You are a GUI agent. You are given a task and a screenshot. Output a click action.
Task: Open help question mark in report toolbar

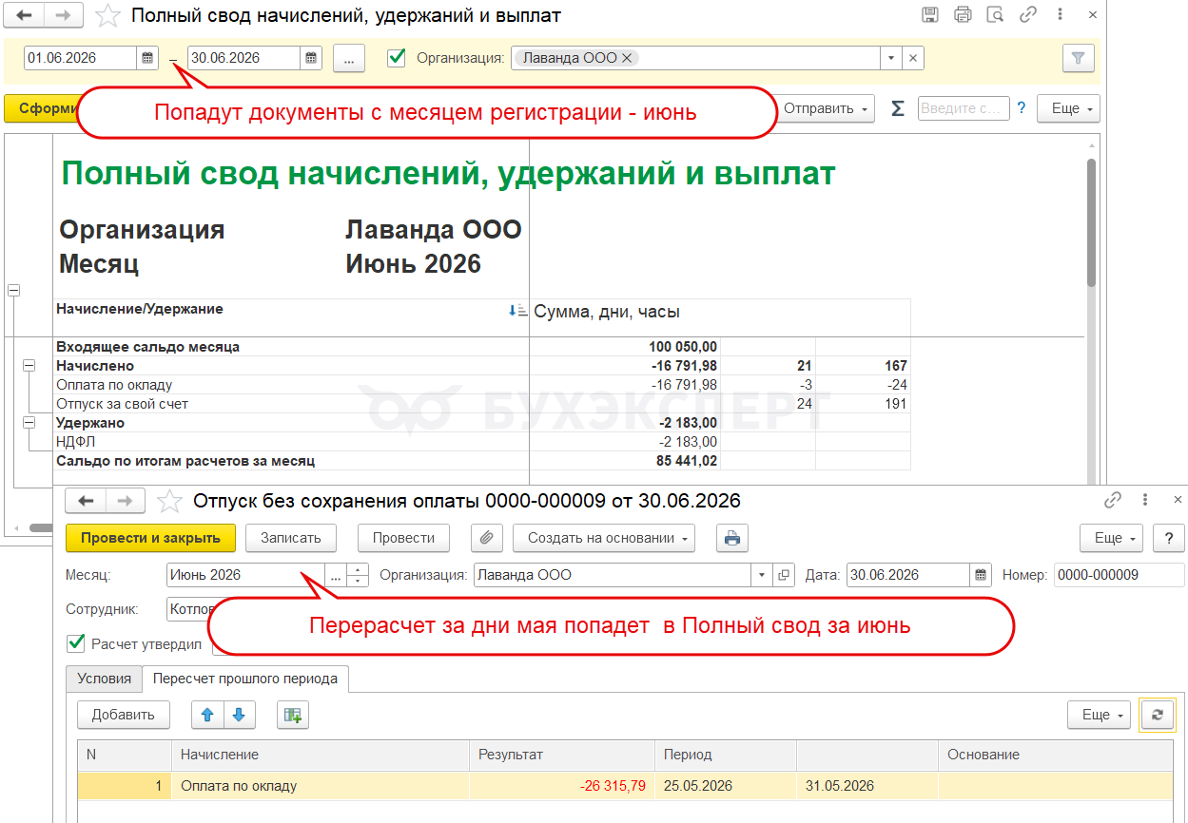coord(1022,108)
